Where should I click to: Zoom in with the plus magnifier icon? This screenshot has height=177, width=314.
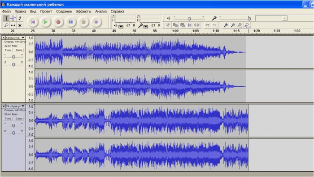(226, 25)
